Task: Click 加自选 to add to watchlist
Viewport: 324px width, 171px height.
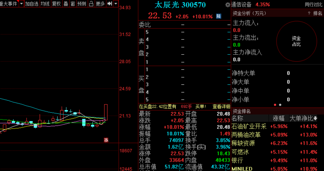Action: 32,4
